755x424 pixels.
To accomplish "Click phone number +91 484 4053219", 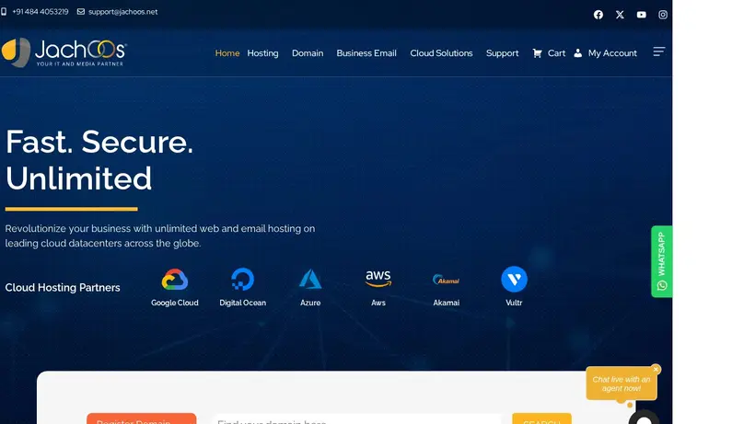I will (41, 12).
